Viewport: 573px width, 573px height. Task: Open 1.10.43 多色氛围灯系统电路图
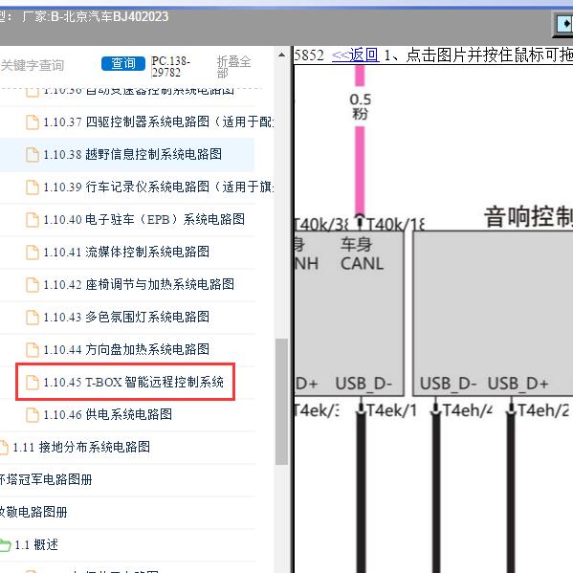pyautogui.click(x=126, y=317)
